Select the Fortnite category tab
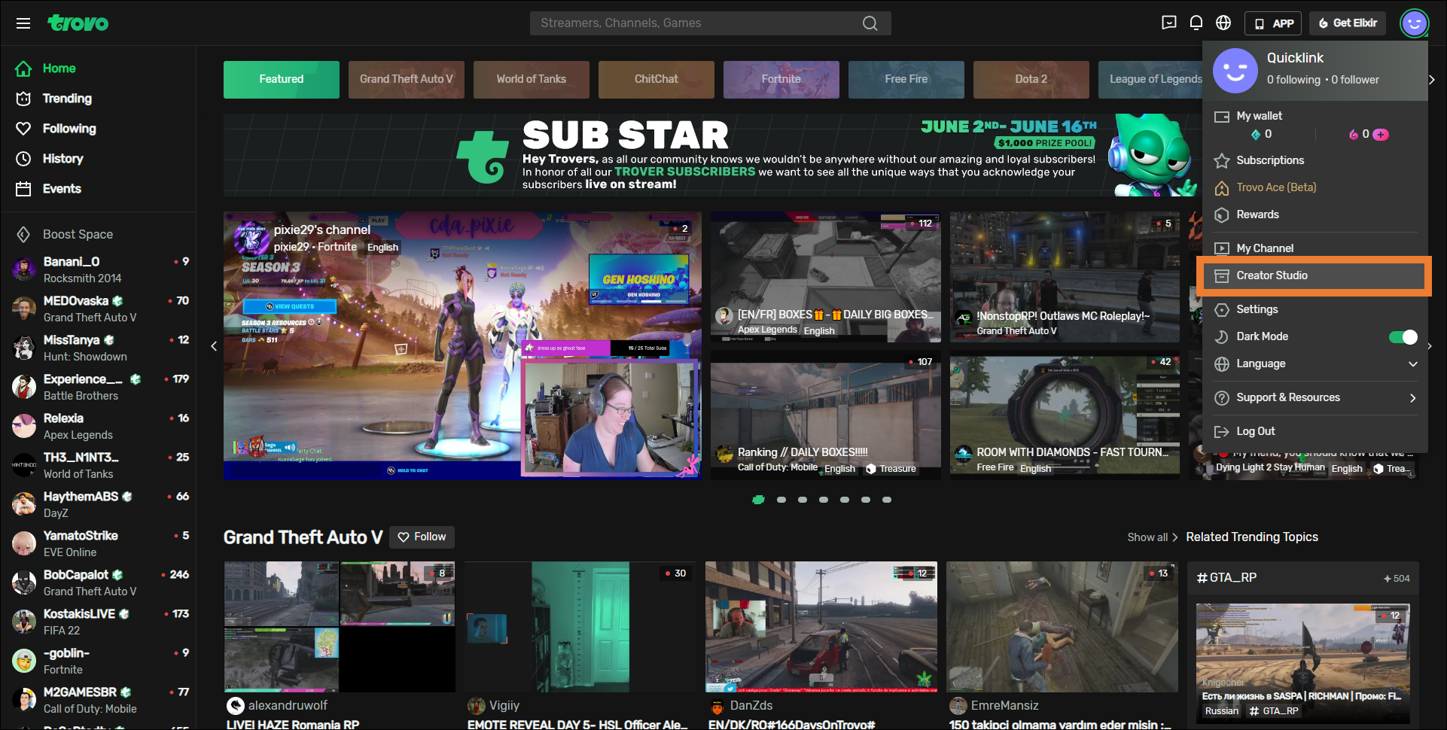This screenshot has height=730, width=1447. pyautogui.click(x=781, y=80)
